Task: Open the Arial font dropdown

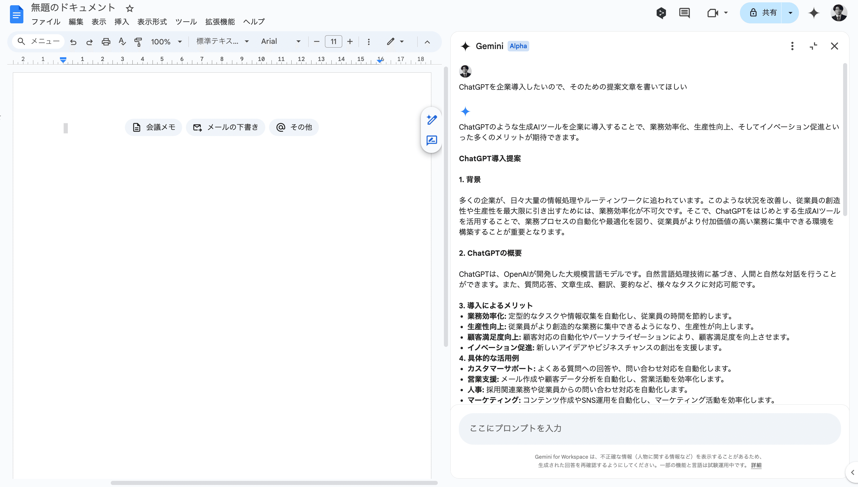Action: point(281,41)
